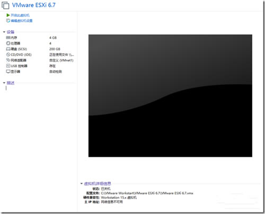Click the hard disk (SCSI) icon
The width and height of the screenshot is (265, 214).
[8, 49]
